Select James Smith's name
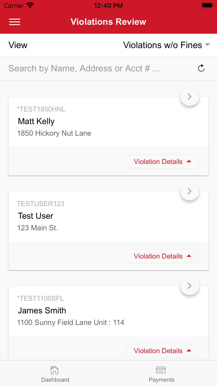 click(x=42, y=310)
